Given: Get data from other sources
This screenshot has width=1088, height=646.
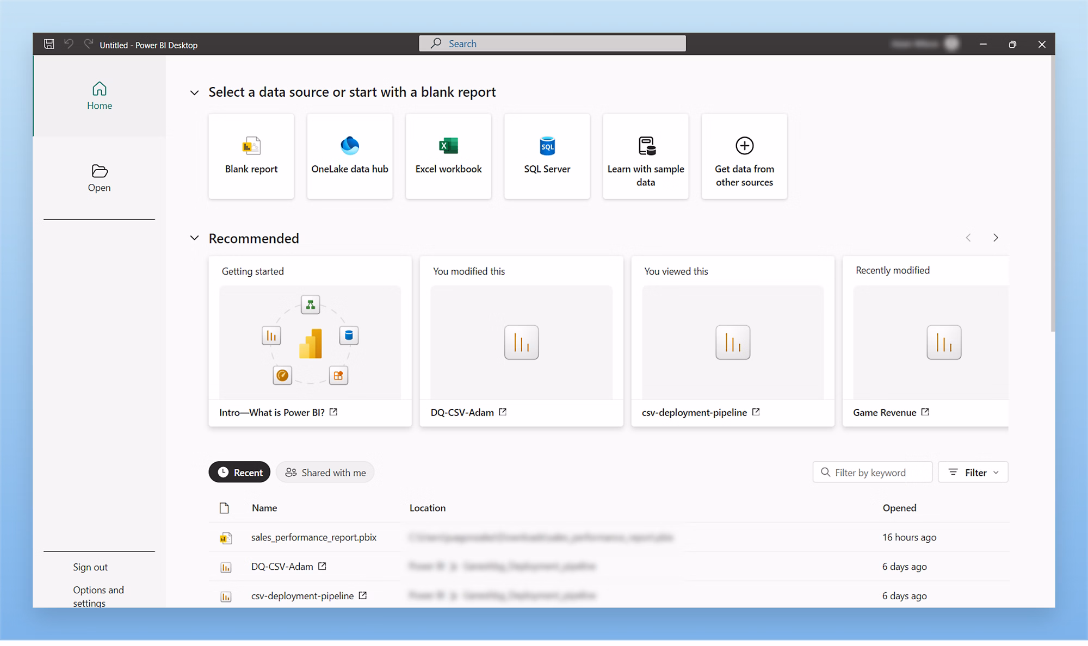Looking at the screenshot, I should [744, 156].
